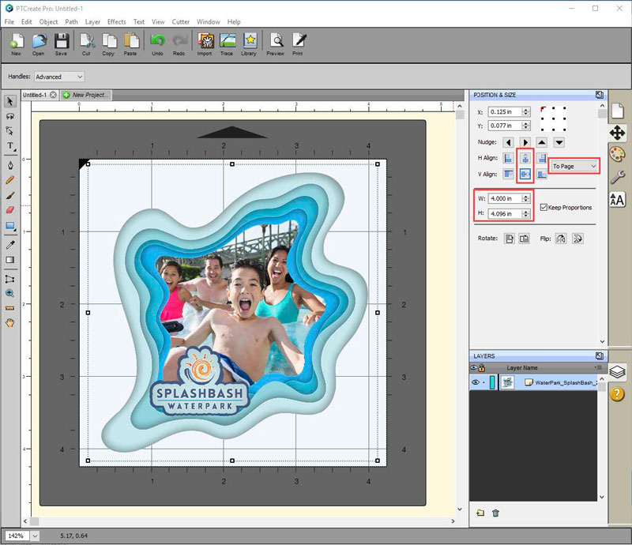Screen dimensions: 632x545
Task: Open the zoom percentage dropdown arrow
Action: 35,536
